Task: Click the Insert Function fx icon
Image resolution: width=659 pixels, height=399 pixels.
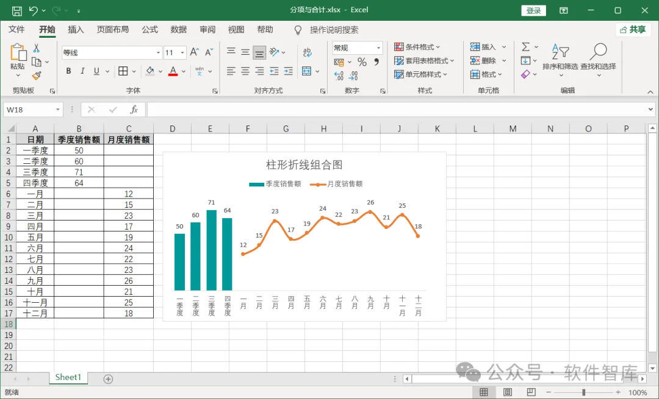Action: 134,110
